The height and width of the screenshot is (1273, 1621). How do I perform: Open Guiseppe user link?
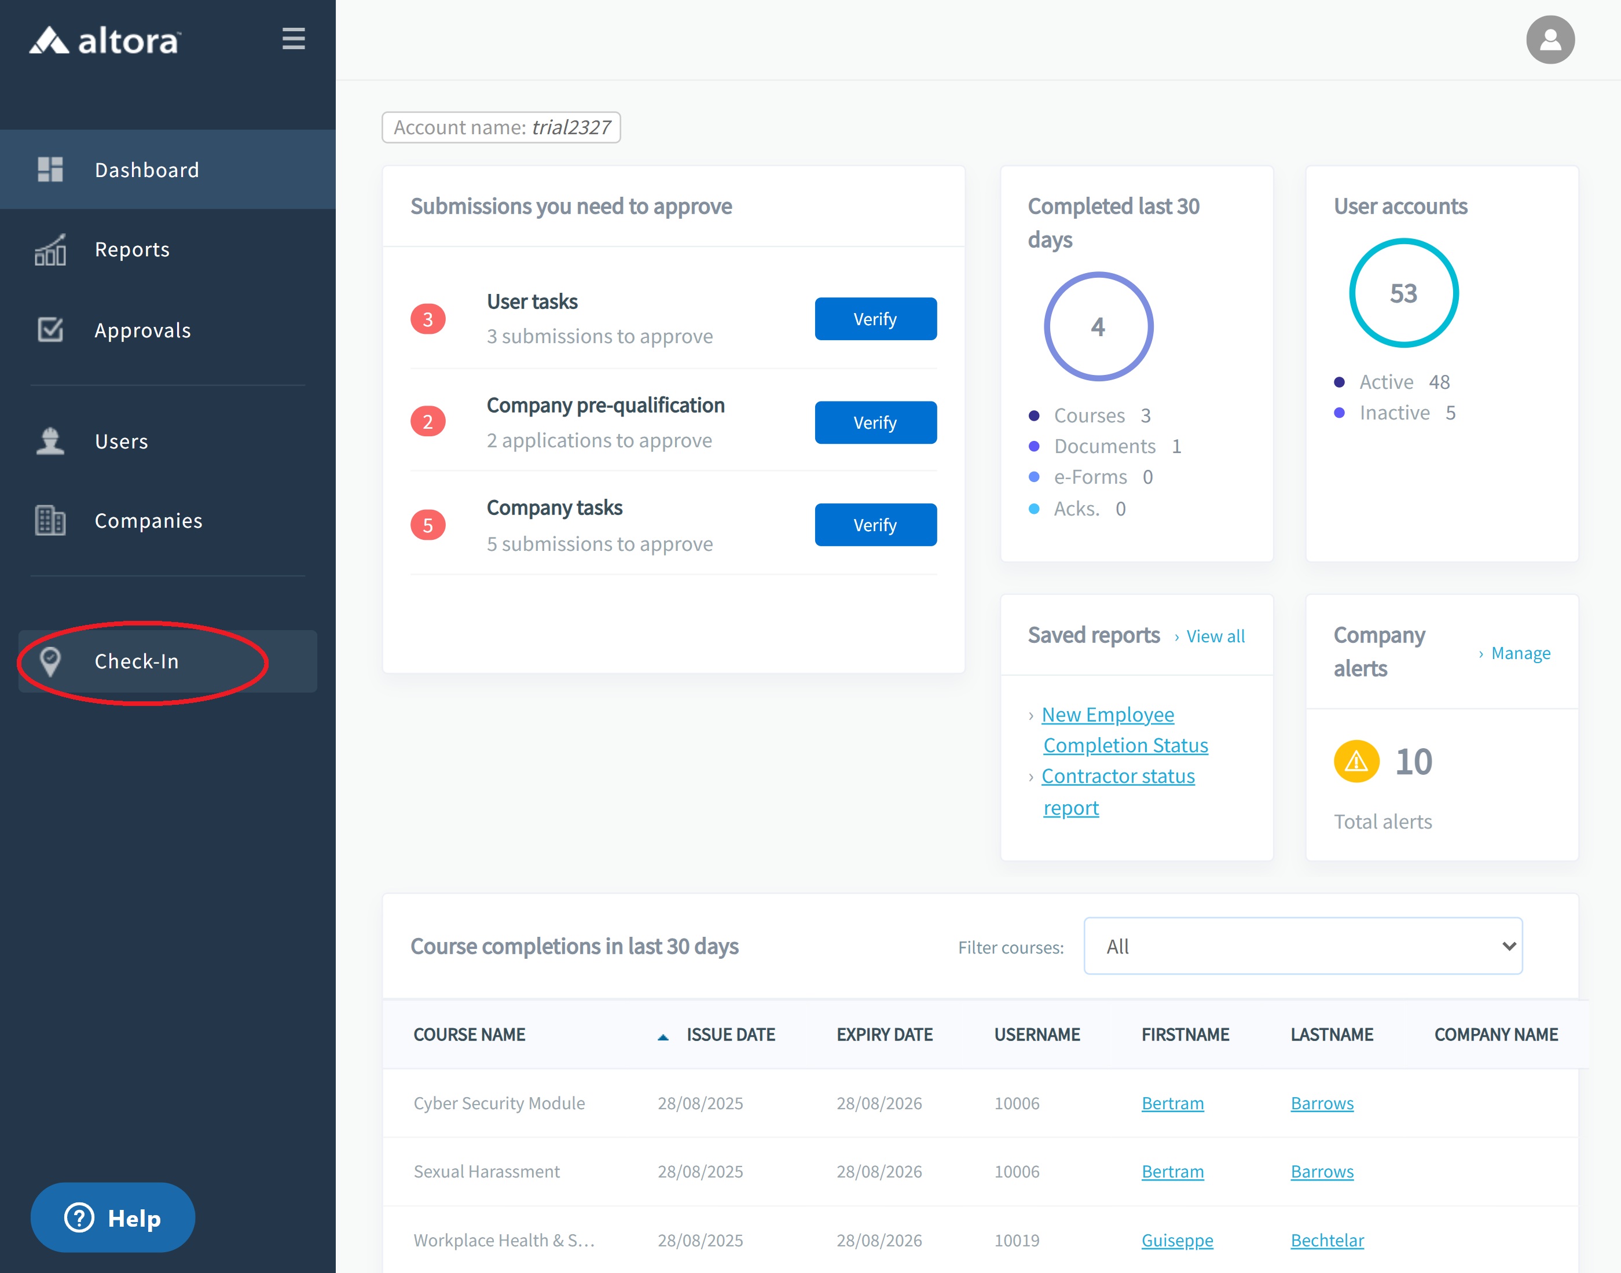click(1176, 1240)
